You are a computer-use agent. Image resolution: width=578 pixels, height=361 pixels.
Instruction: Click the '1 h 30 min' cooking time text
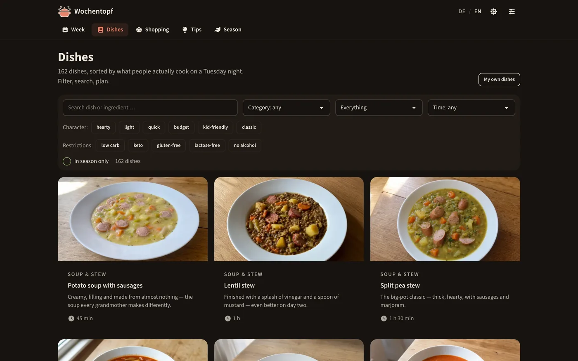pos(401,319)
